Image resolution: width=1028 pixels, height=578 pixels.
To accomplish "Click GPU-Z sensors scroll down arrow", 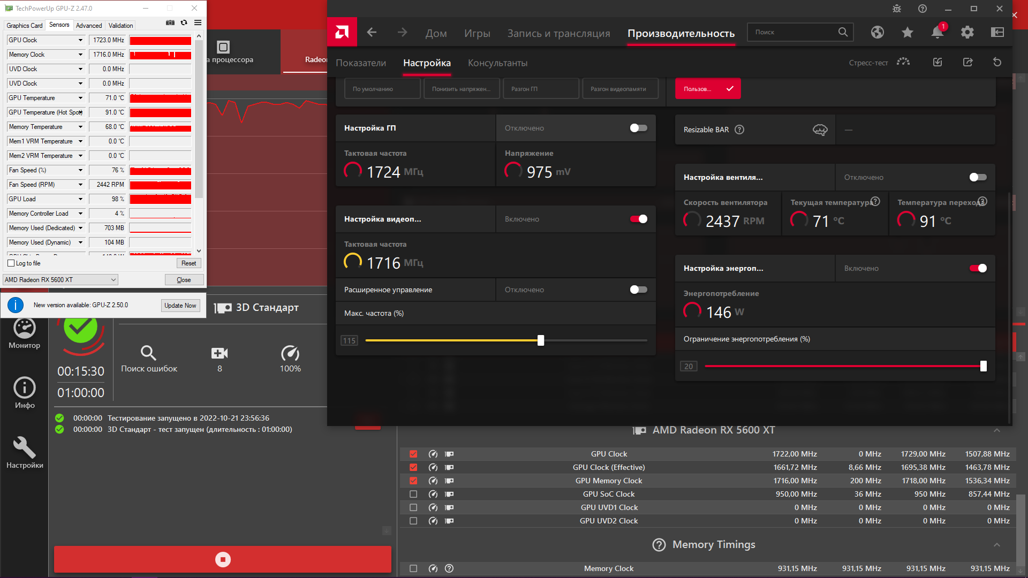I will [x=199, y=250].
